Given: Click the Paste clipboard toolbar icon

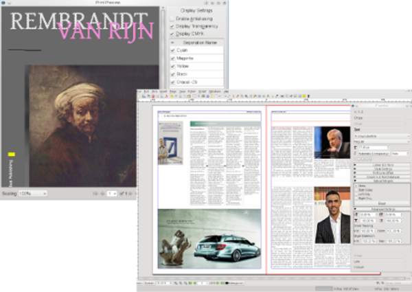Looking at the screenshot, I should [x=189, y=96].
